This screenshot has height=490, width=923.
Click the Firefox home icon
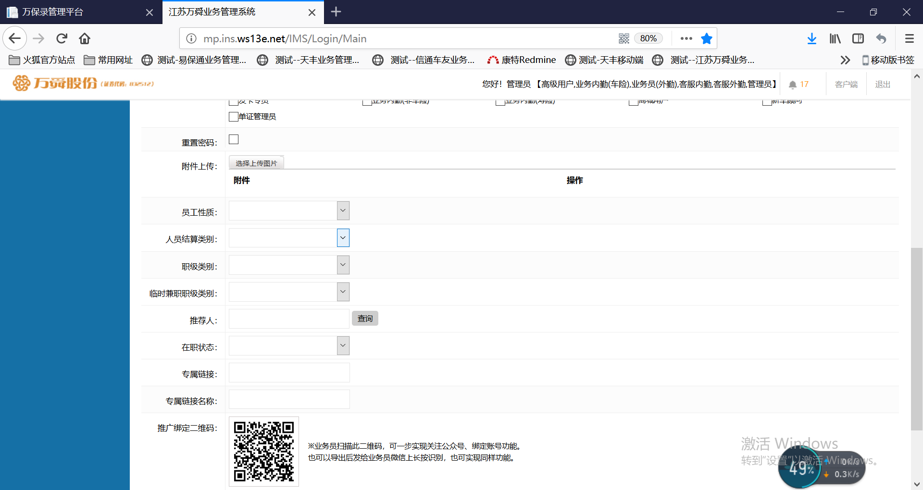[85, 38]
